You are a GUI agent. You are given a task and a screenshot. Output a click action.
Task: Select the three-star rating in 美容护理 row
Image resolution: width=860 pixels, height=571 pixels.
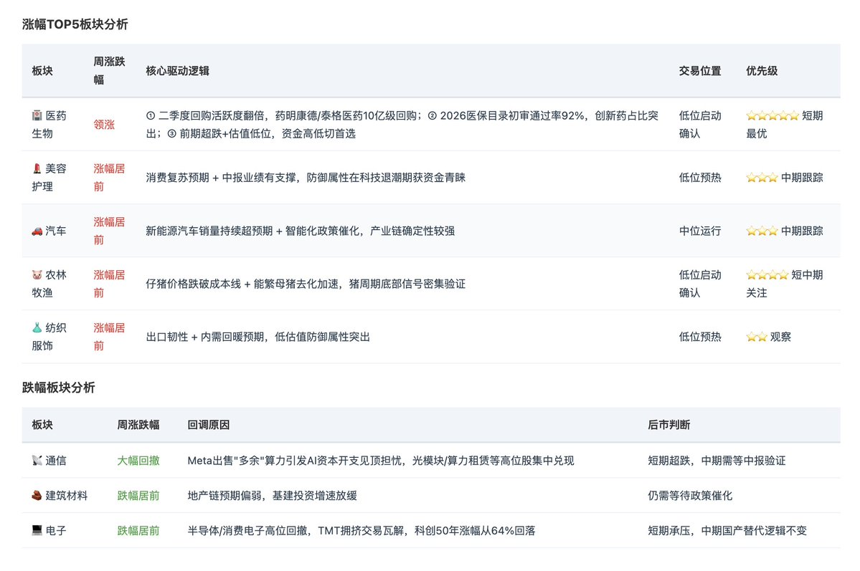[762, 178]
